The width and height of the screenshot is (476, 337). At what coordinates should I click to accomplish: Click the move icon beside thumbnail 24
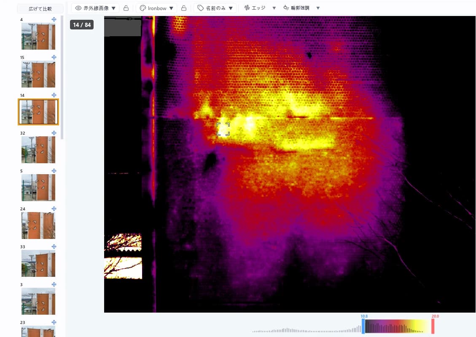54,209
